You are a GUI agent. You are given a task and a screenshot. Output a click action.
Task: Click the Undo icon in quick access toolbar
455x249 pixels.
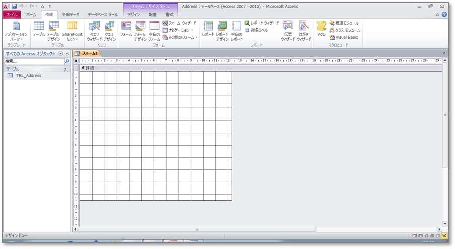[21, 6]
